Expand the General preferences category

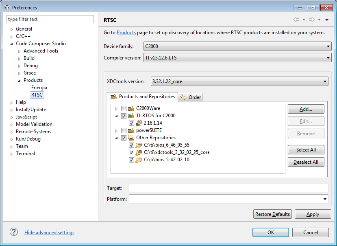(12, 29)
